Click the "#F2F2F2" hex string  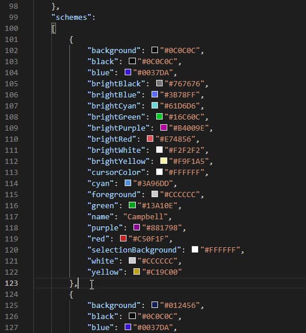coord(184,150)
